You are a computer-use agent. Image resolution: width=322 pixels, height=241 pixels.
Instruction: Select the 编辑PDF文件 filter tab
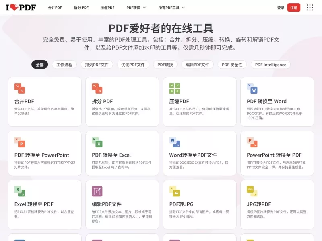tap(197, 65)
